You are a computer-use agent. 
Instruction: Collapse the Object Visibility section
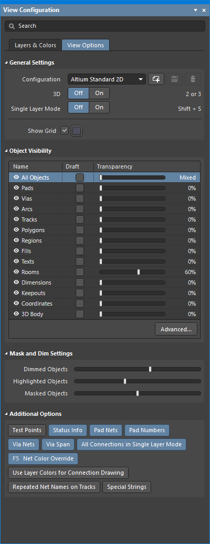pyautogui.click(x=7, y=151)
